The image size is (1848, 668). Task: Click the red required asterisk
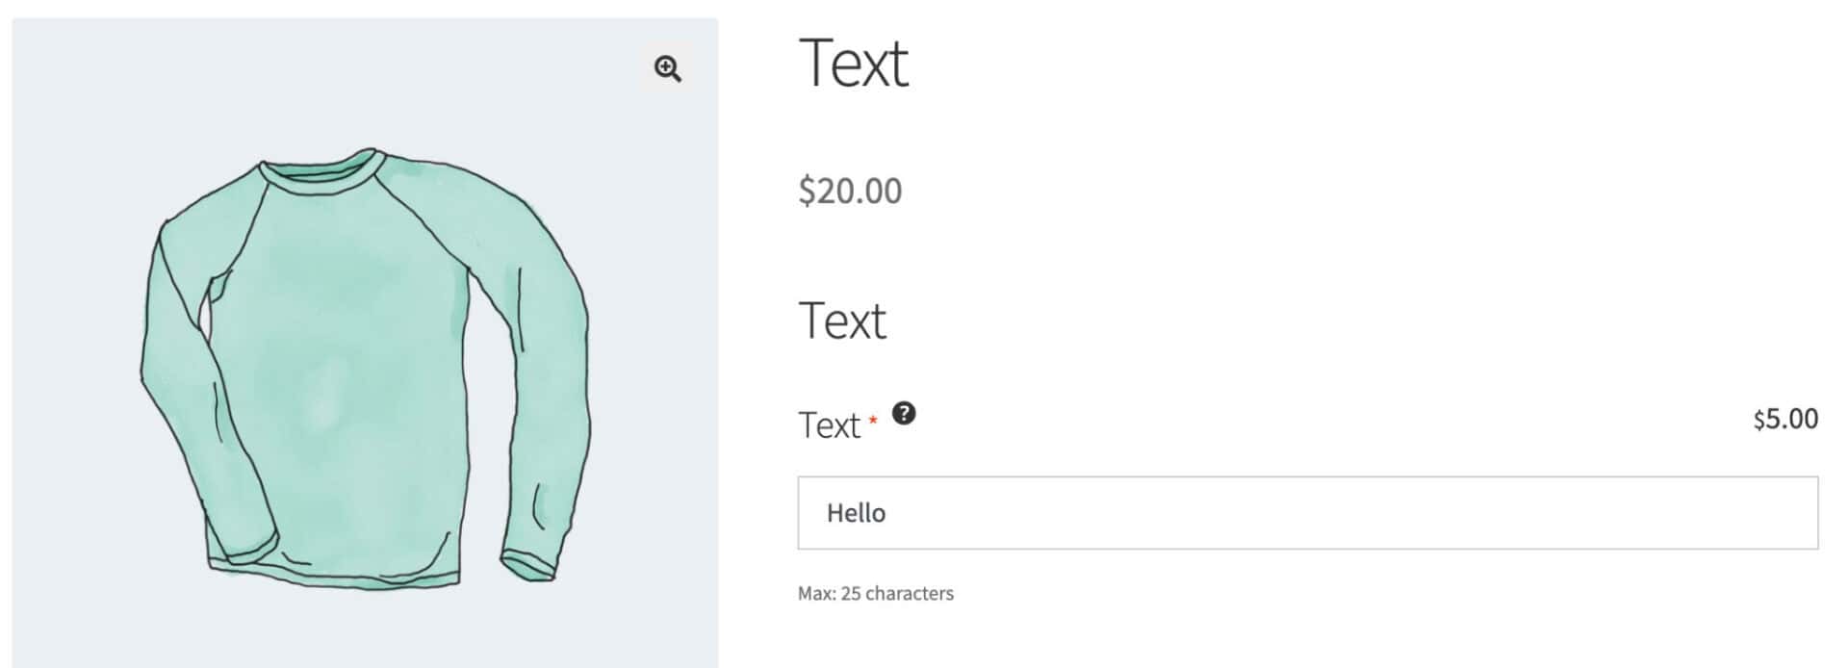pos(872,420)
